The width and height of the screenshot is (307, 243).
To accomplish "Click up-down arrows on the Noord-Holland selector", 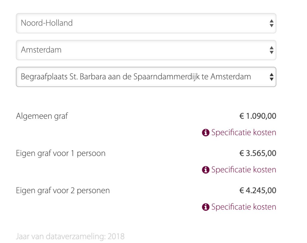I will pos(271,23).
